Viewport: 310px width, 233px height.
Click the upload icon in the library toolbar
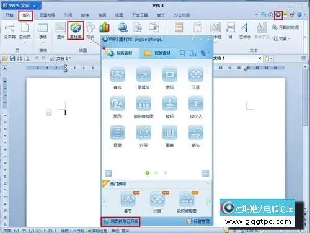point(193,53)
